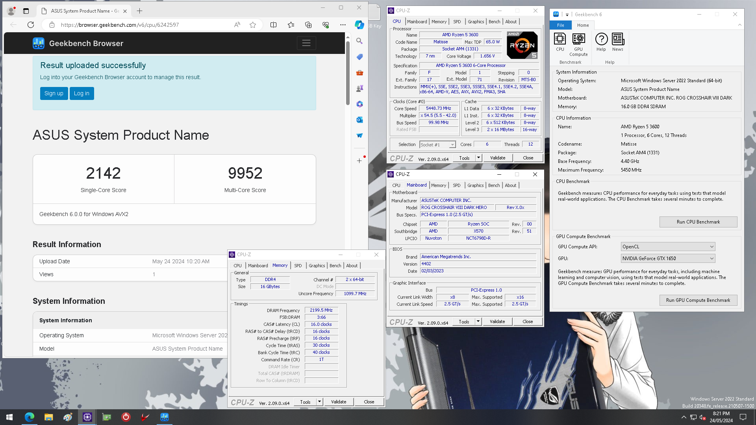Screen dimensions: 756x425
Task: Open read aloud icon in address bar
Action: pyautogui.click(x=237, y=25)
